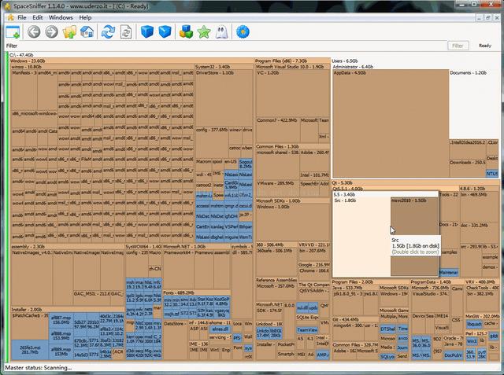Select the Documents - 1.2Gb block
Screen dimensions: 504x375
click(x=473, y=105)
